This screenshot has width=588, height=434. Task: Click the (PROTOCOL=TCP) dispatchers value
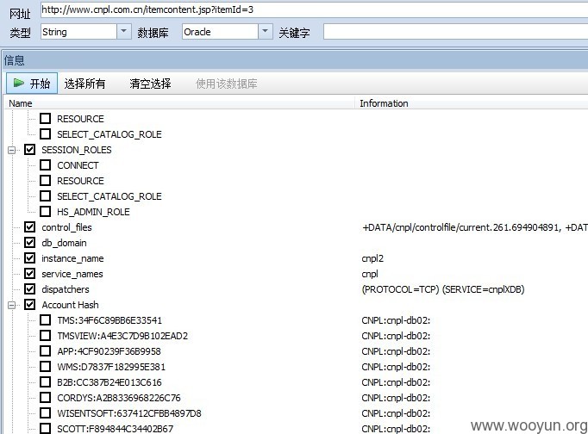(443, 289)
